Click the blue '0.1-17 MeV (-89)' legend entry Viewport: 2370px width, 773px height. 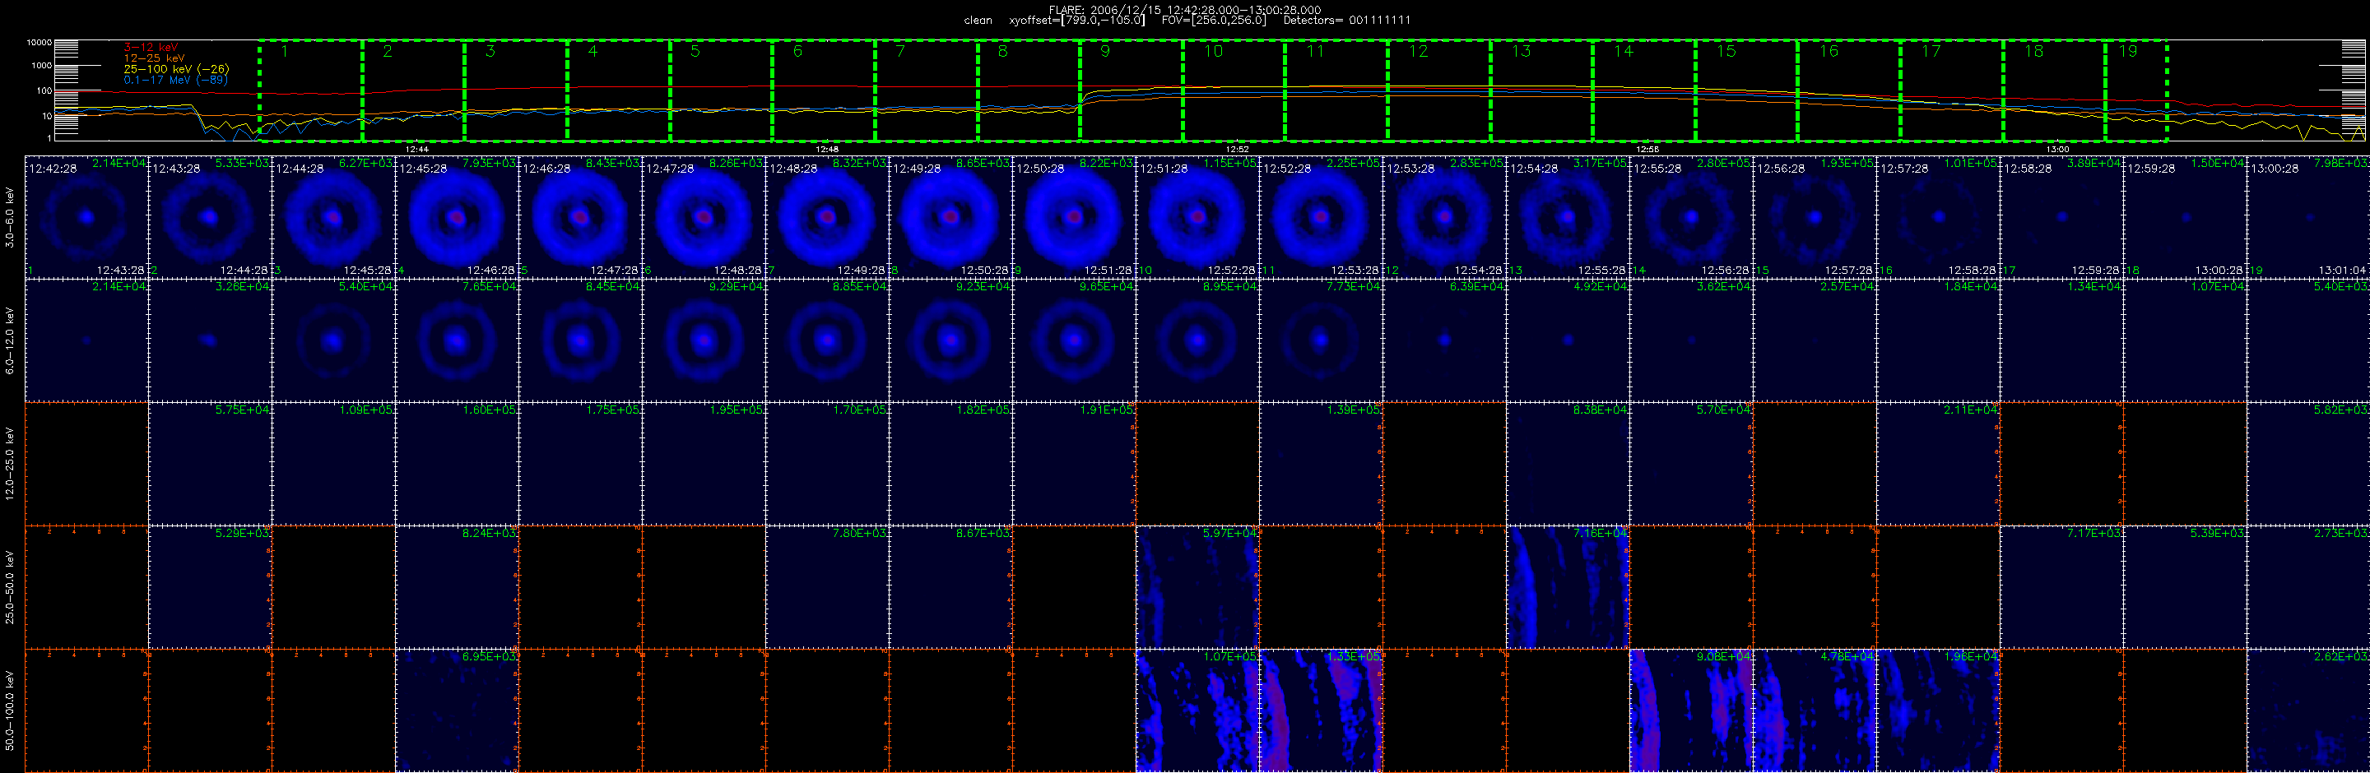point(176,80)
